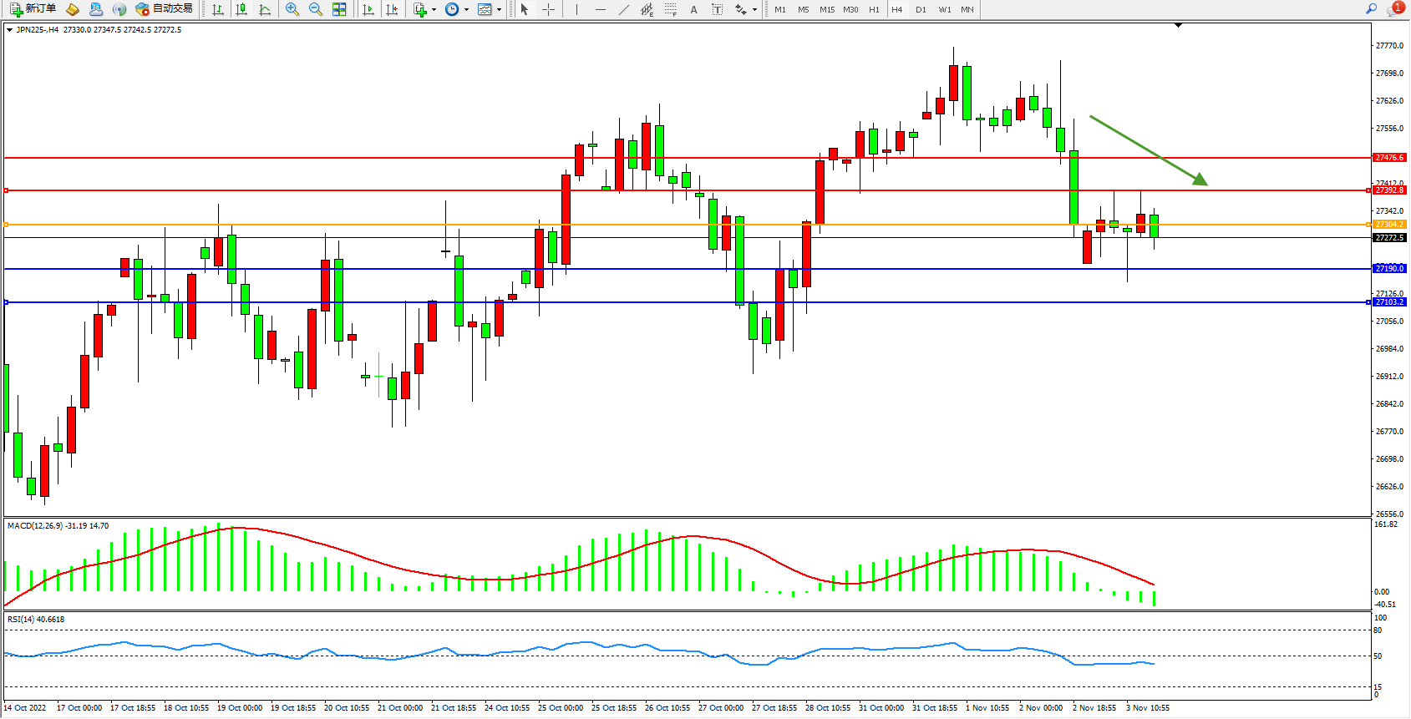Viewport: 1411px width, 719px height.
Task: Open the indicators list dropdown arrow
Action: point(434,10)
